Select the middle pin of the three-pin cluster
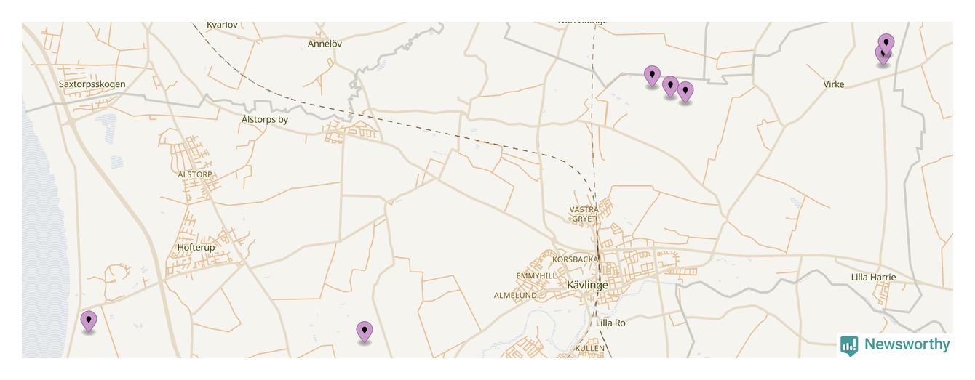Viewport: 975px width, 380px height. pyautogui.click(x=670, y=87)
